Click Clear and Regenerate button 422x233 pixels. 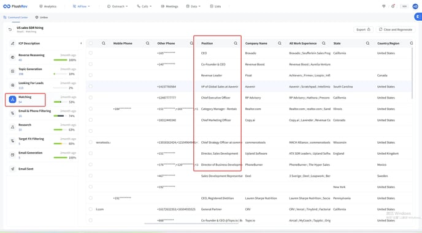click(x=396, y=29)
